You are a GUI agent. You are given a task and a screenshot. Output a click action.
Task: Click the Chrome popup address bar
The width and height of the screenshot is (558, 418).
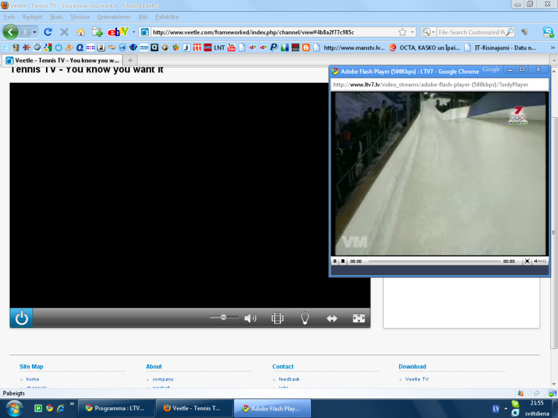tap(440, 84)
